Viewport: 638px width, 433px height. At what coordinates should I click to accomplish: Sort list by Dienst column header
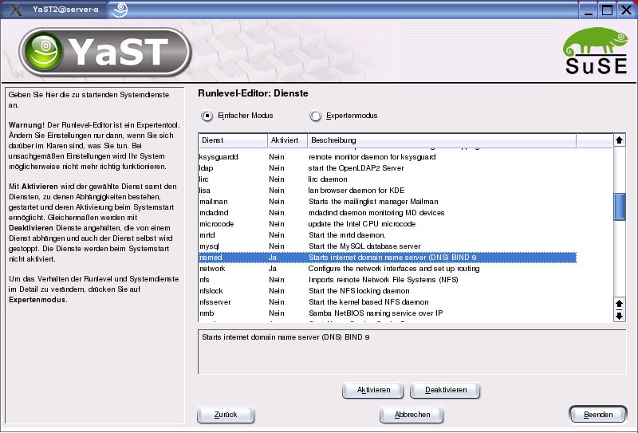pos(233,140)
